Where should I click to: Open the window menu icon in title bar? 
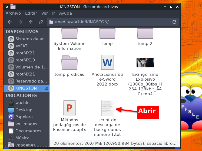[x=7, y=7]
